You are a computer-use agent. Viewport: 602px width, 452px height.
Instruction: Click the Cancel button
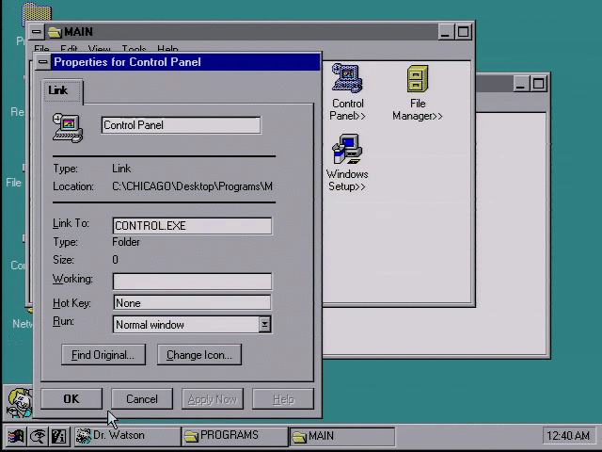click(142, 399)
